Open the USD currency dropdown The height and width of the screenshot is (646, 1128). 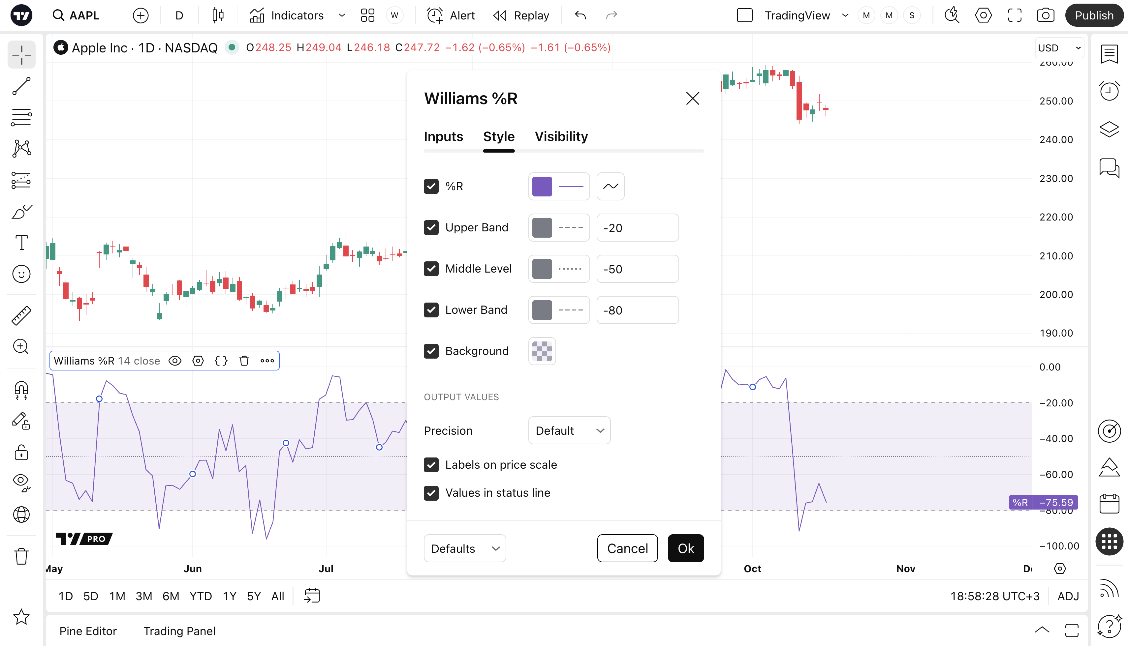(x=1059, y=48)
